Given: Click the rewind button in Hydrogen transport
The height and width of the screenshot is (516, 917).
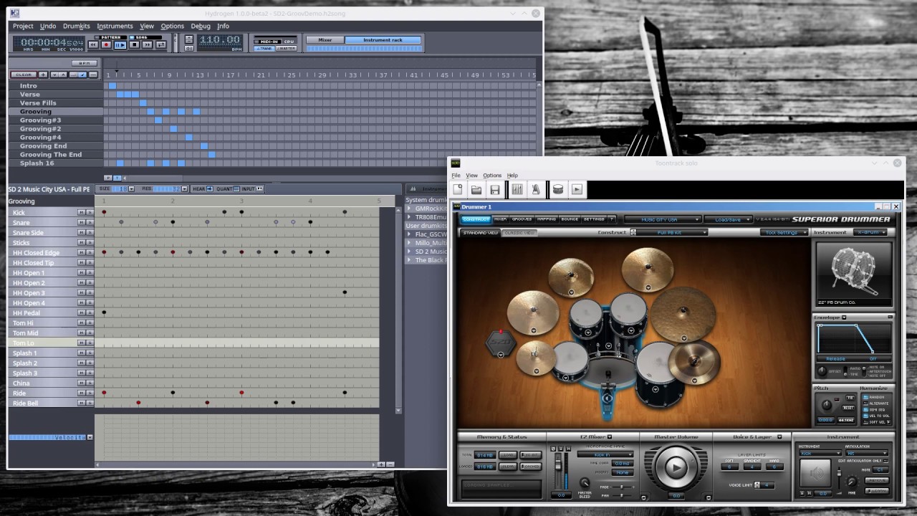Looking at the screenshot, I should (93, 44).
